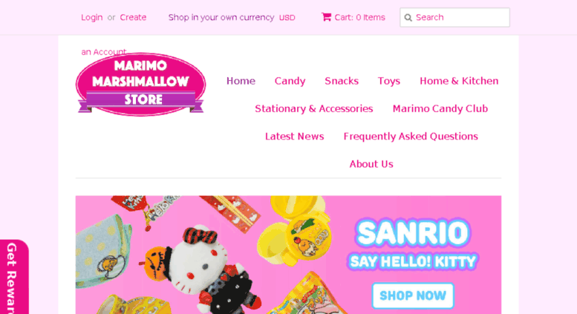The width and height of the screenshot is (577, 314).
Task: Open Cart: 0 Items link
Action: pos(353,17)
